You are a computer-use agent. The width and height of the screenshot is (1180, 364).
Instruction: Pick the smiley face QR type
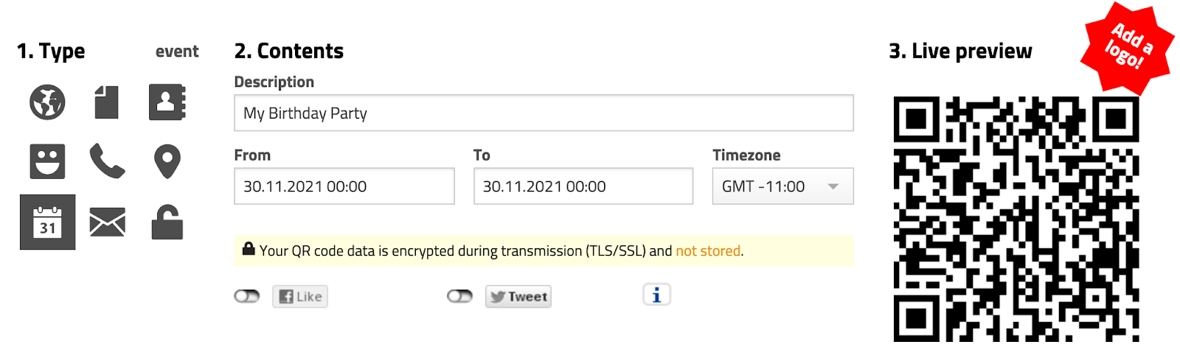pyautogui.click(x=47, y=161)
